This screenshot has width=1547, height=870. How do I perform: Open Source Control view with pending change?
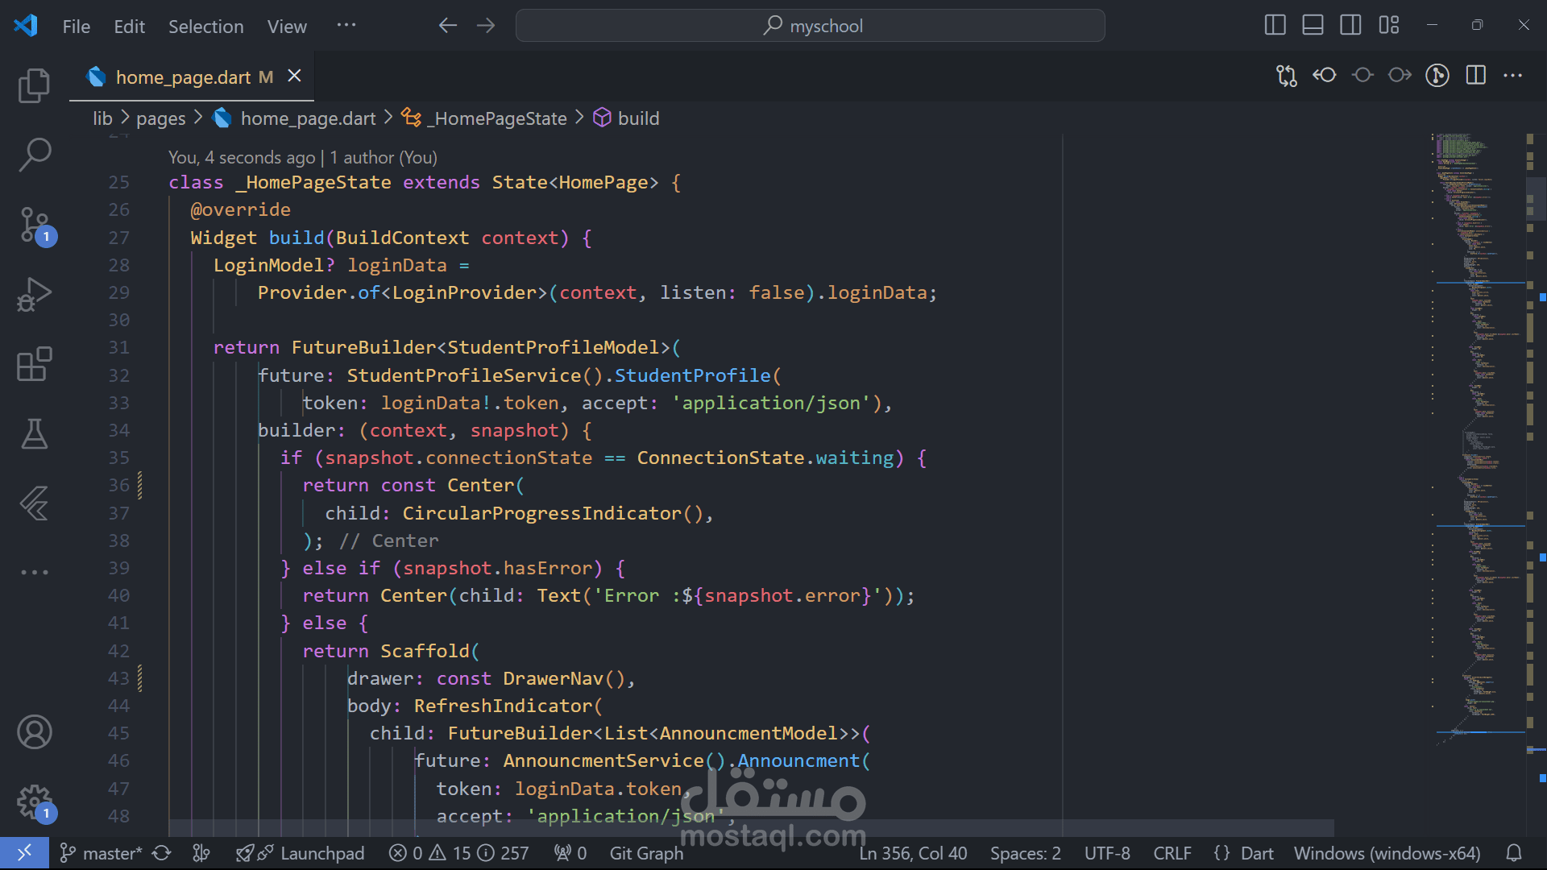[x=34, y=225]
